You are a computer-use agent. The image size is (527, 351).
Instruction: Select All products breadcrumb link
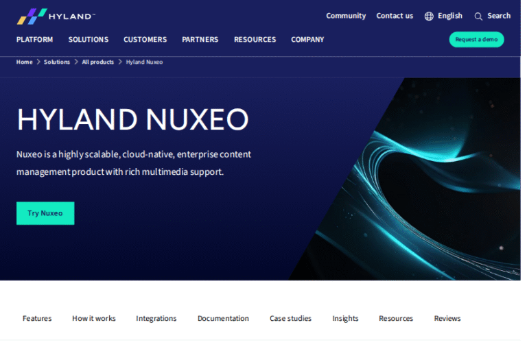(x=97, y=62)
